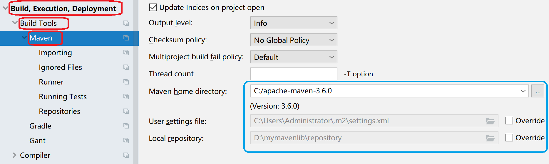Collapse the Build, Execution, Deployment section
This screenshot has width=549, height=164.
[5, 9]
